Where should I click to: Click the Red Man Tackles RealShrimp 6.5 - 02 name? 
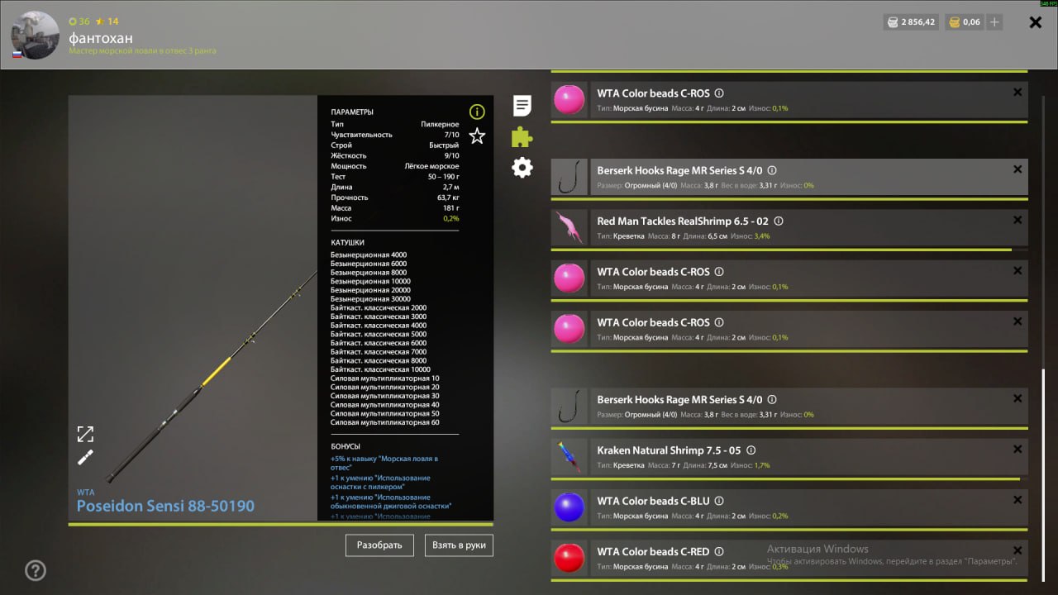683,221
